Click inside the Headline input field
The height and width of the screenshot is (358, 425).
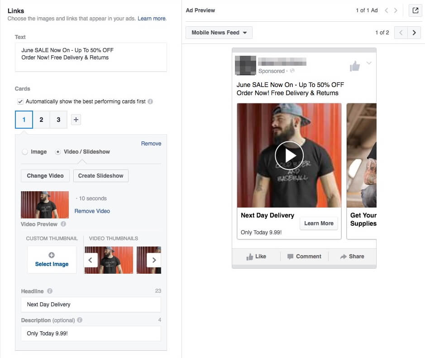point(91,304)
